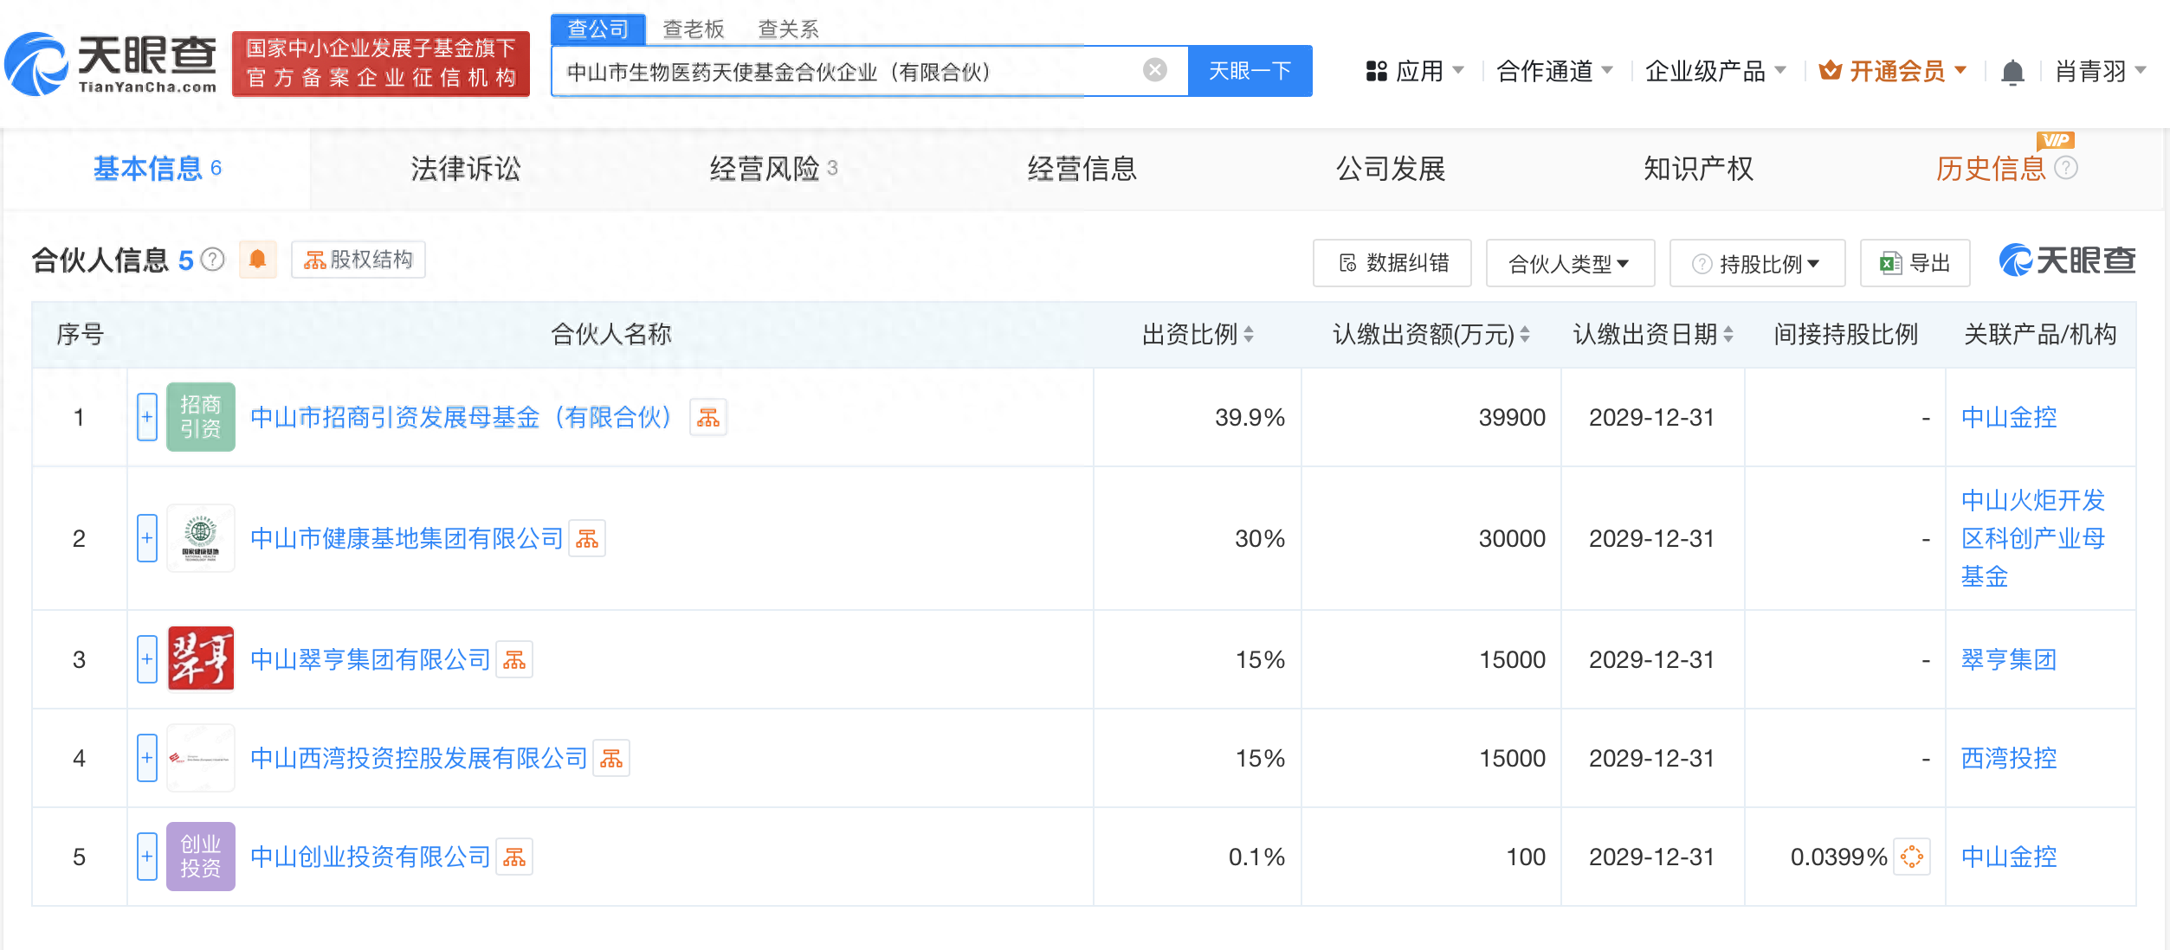Open the 开通会员 dropdown
The image size is (2170, 950).
point(1893,71)
